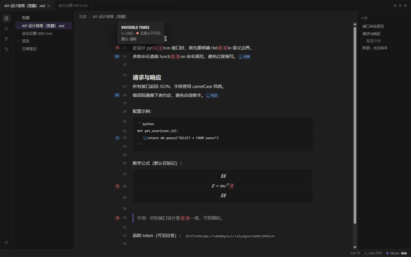411x257 pixels.
Task: Open API 设计指南（剪藏）.md in the file tree
Action: pyautogui.click(x=43, y=26)
